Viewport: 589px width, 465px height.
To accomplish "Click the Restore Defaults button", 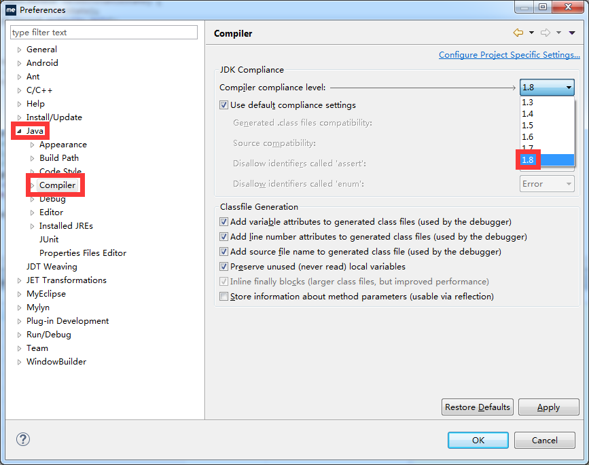I will tap(478, 407).
